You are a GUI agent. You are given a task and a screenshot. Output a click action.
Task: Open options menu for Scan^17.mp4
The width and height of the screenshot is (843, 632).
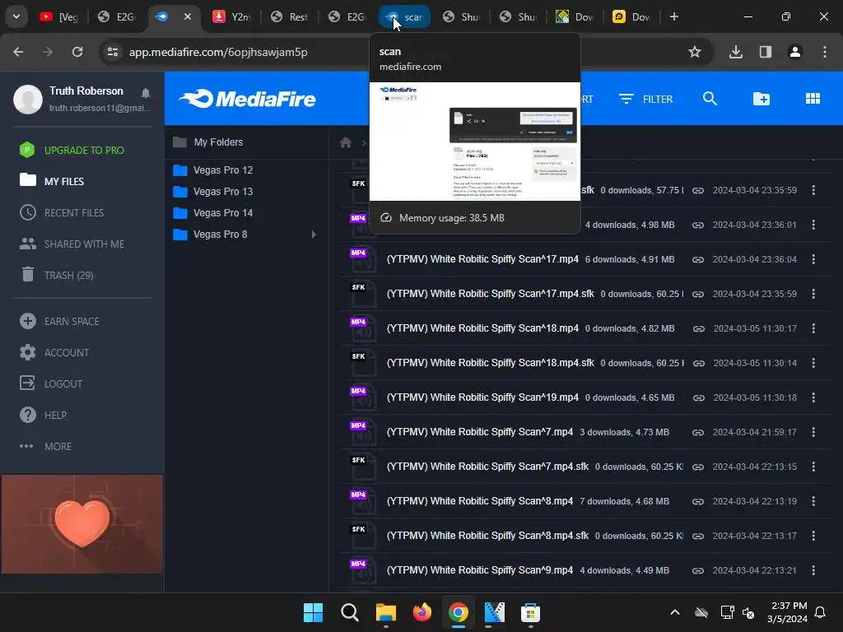click(813, 259)
